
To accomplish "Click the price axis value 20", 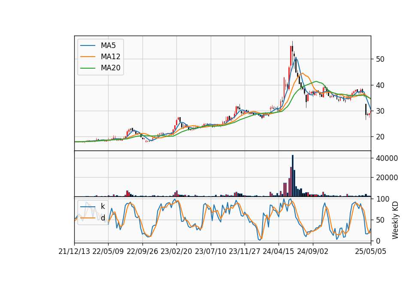I will click(x=380, y=137).
